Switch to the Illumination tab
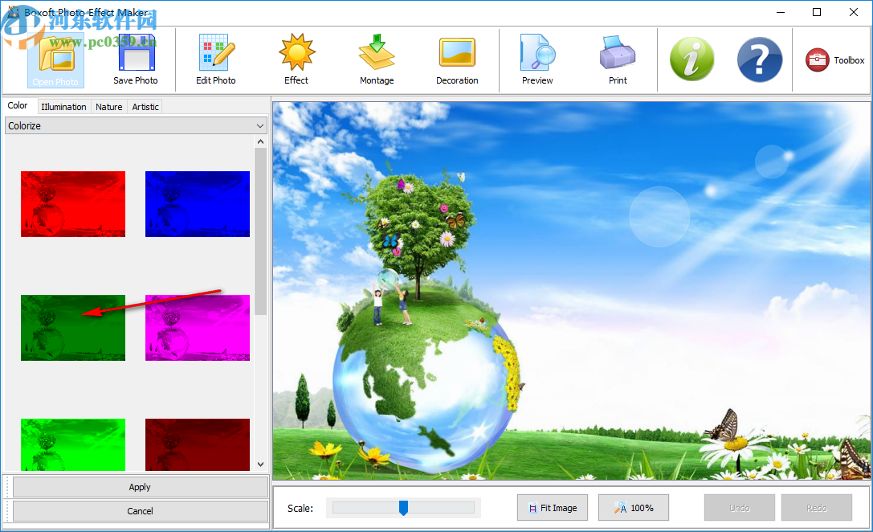This screenshot has height=532, width=873. (63, 106)
